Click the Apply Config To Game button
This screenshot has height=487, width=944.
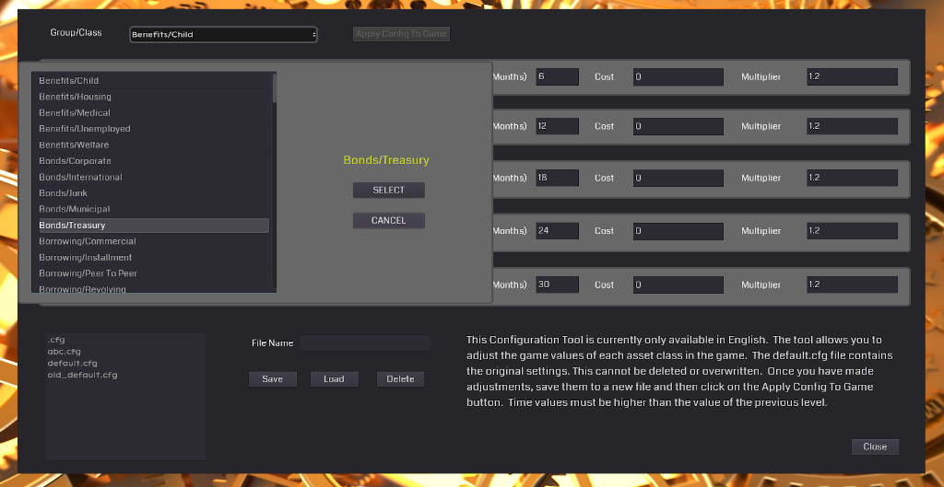[401, 34]
